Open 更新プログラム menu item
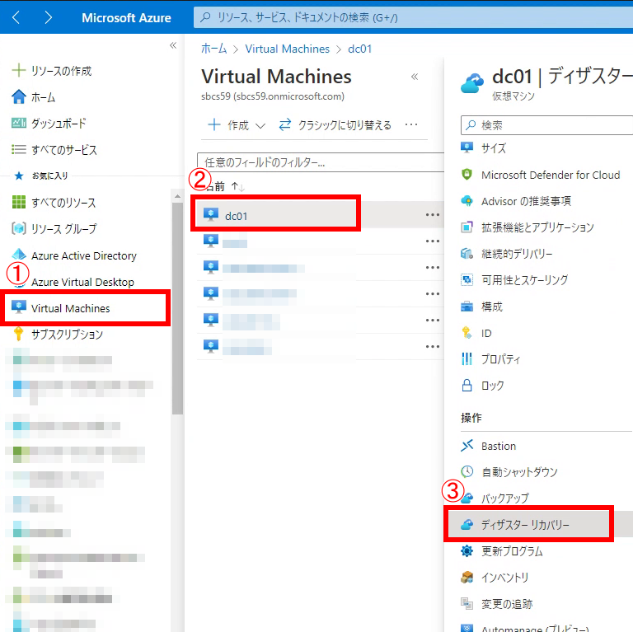633x632 pixels. click(x=501, y=551)
